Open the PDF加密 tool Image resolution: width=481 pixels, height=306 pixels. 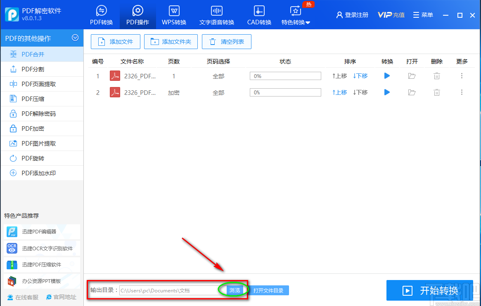(x=31, y=128)
